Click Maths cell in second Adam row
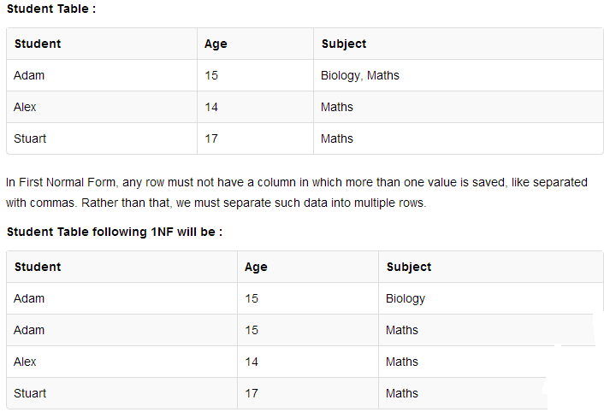Screen dimensions: 604x412 click(402, 330)
